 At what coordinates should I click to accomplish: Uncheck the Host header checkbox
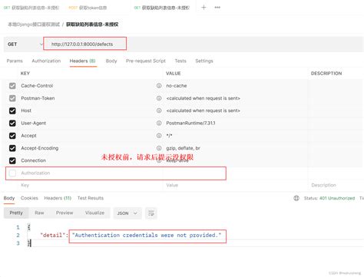12,110
